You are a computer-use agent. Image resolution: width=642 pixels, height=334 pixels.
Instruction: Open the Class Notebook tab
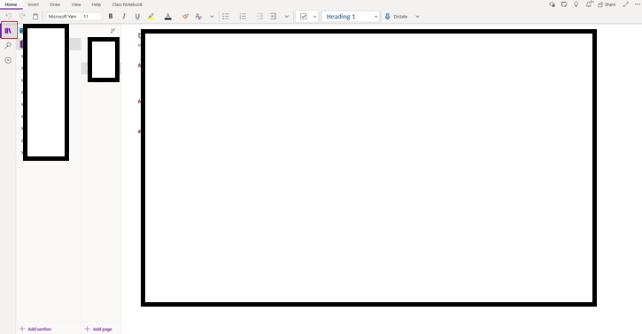pos(128,4)
